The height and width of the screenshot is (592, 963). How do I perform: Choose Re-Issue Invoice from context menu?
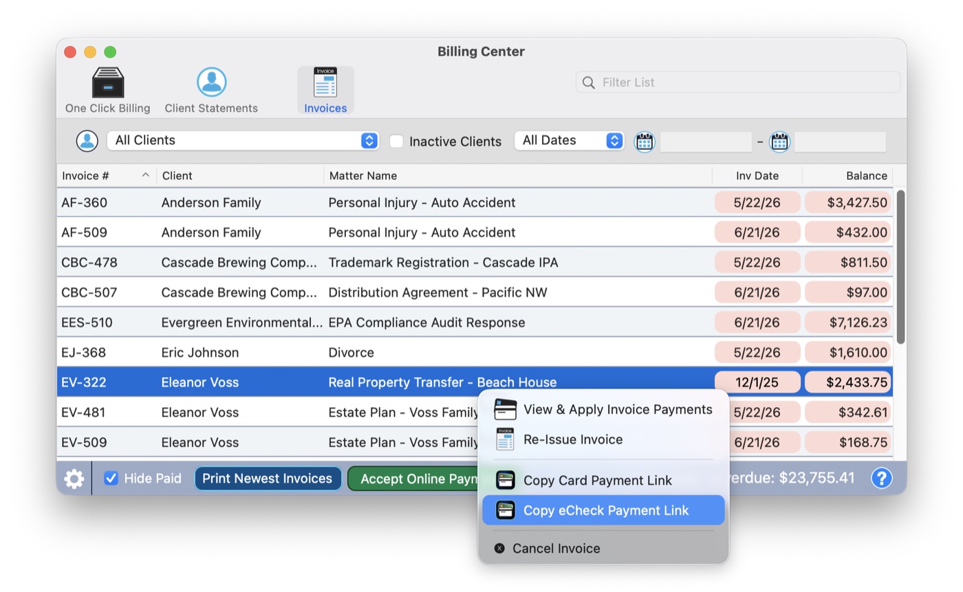[603, 439]
